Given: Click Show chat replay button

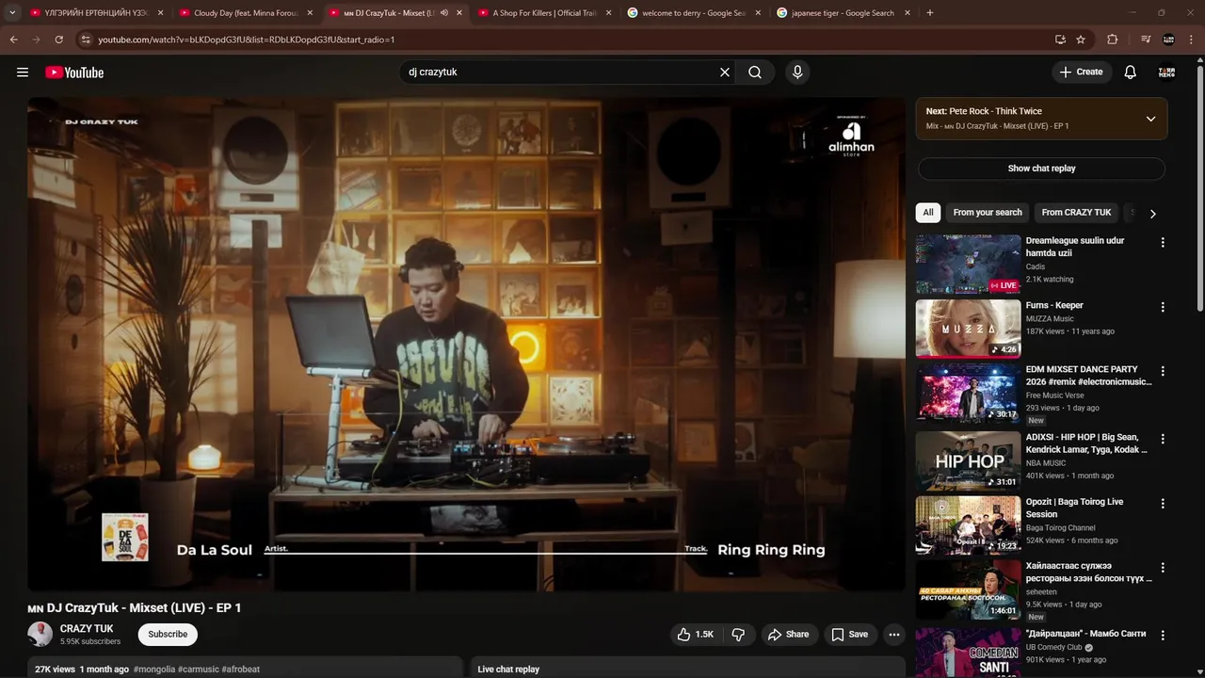Looking at the screenshot, I should (x=1041, y=169).
